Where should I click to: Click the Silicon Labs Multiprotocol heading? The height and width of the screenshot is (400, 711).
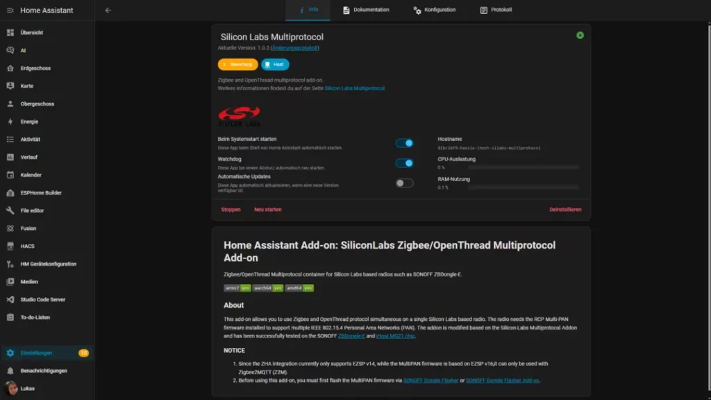coord(272,37)
